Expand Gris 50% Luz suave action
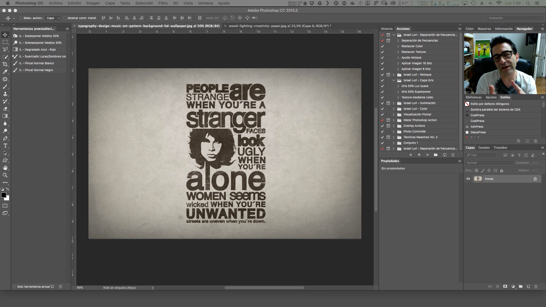This screenshot has height=307, width=546. click(398, 86)
